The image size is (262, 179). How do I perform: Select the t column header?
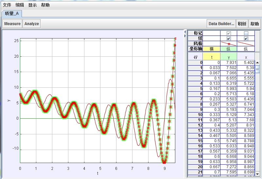pos(212,57)
